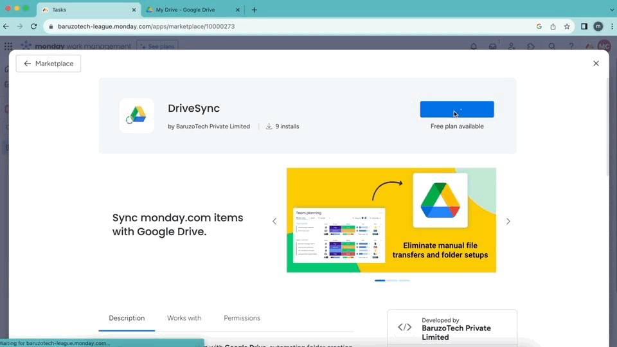The image size is (617, 347).
Task: Open monday help question mark
Action: [571, 46]
